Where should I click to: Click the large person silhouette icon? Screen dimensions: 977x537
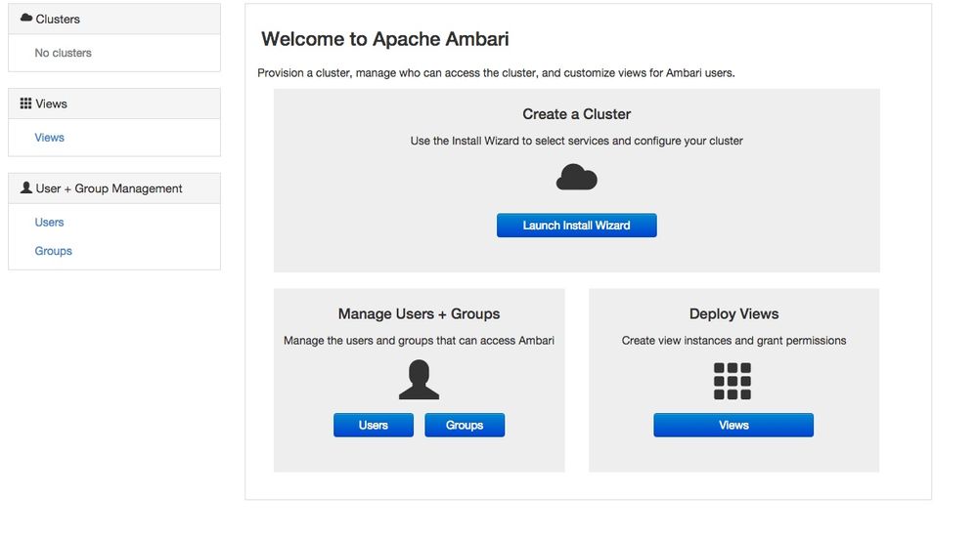tap(419, 380)
